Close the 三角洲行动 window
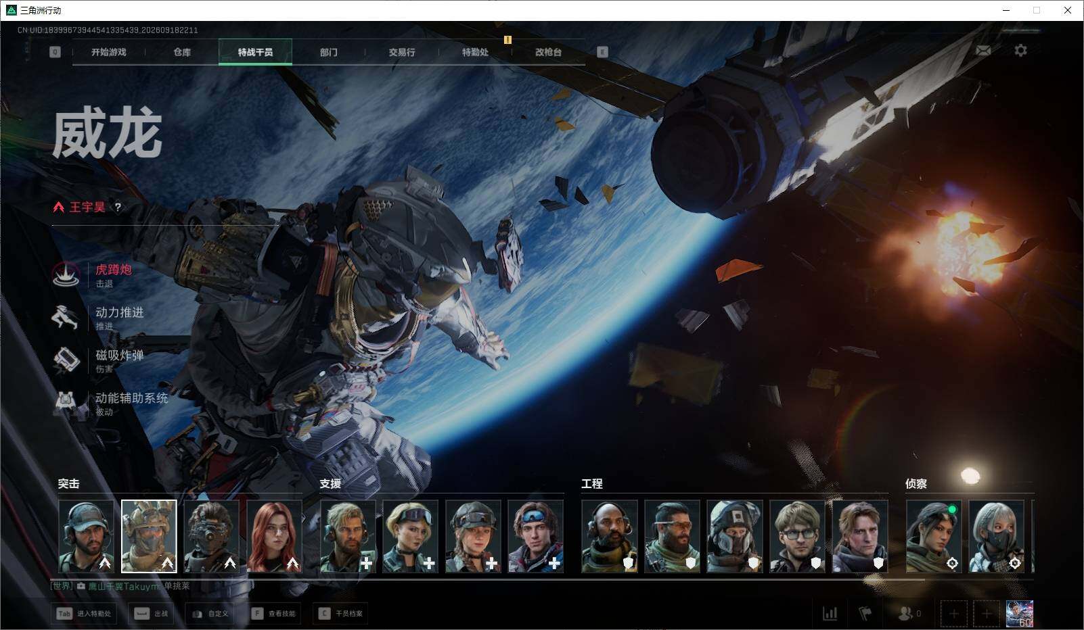1084x630 pixels. [1068, 10]
